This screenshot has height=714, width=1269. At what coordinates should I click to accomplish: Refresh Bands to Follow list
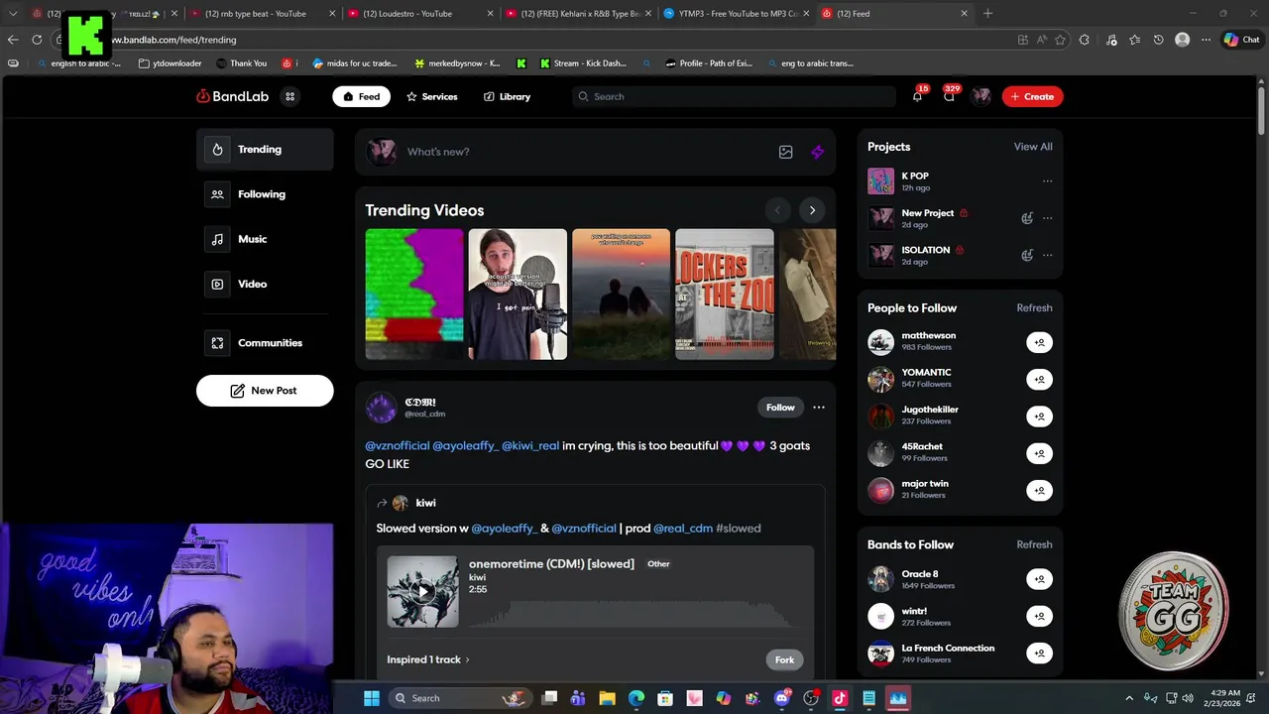[1034, 544]
